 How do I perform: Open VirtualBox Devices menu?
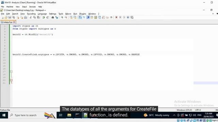coord(32,7)
